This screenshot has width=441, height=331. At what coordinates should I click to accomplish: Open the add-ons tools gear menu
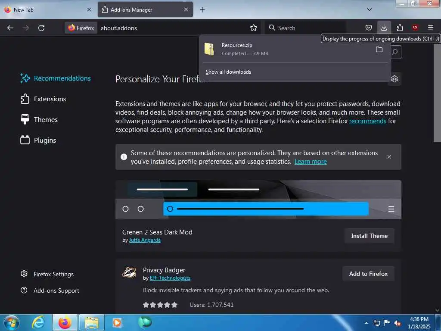pyautogui.click(x=394, y=79)
